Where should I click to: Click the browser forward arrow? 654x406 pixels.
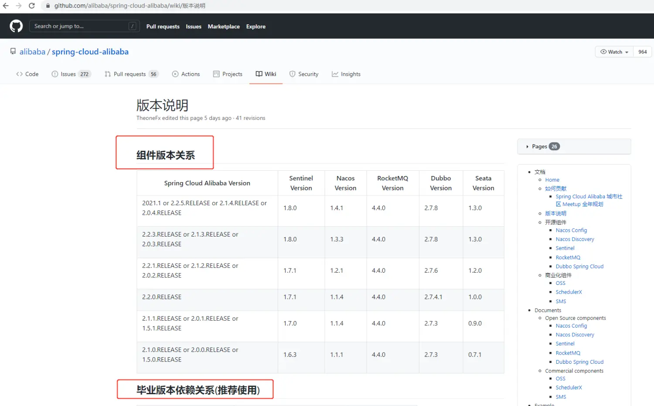point(19,6)
